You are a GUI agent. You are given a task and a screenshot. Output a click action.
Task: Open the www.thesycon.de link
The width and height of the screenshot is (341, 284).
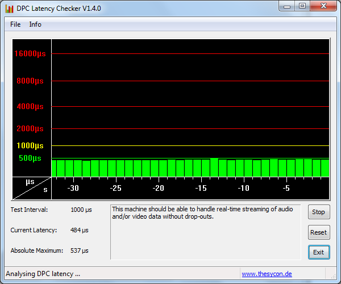click(x=267, y=274)
